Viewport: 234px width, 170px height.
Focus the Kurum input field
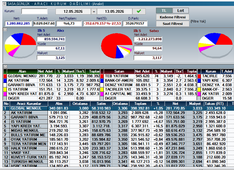point(34,11)
